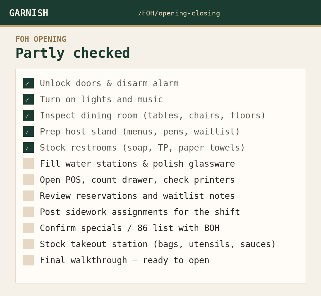Check 'Post sidework assignments' checkbox
The height and width of the screenshot is (296, 321).
pyautogui.click(x=28, y=212)
